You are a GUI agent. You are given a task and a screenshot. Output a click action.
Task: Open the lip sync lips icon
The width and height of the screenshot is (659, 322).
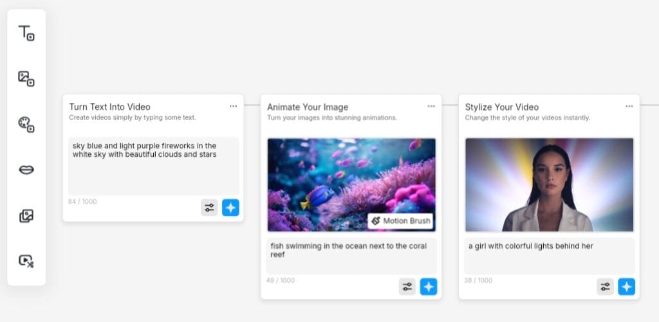point(26,170)
